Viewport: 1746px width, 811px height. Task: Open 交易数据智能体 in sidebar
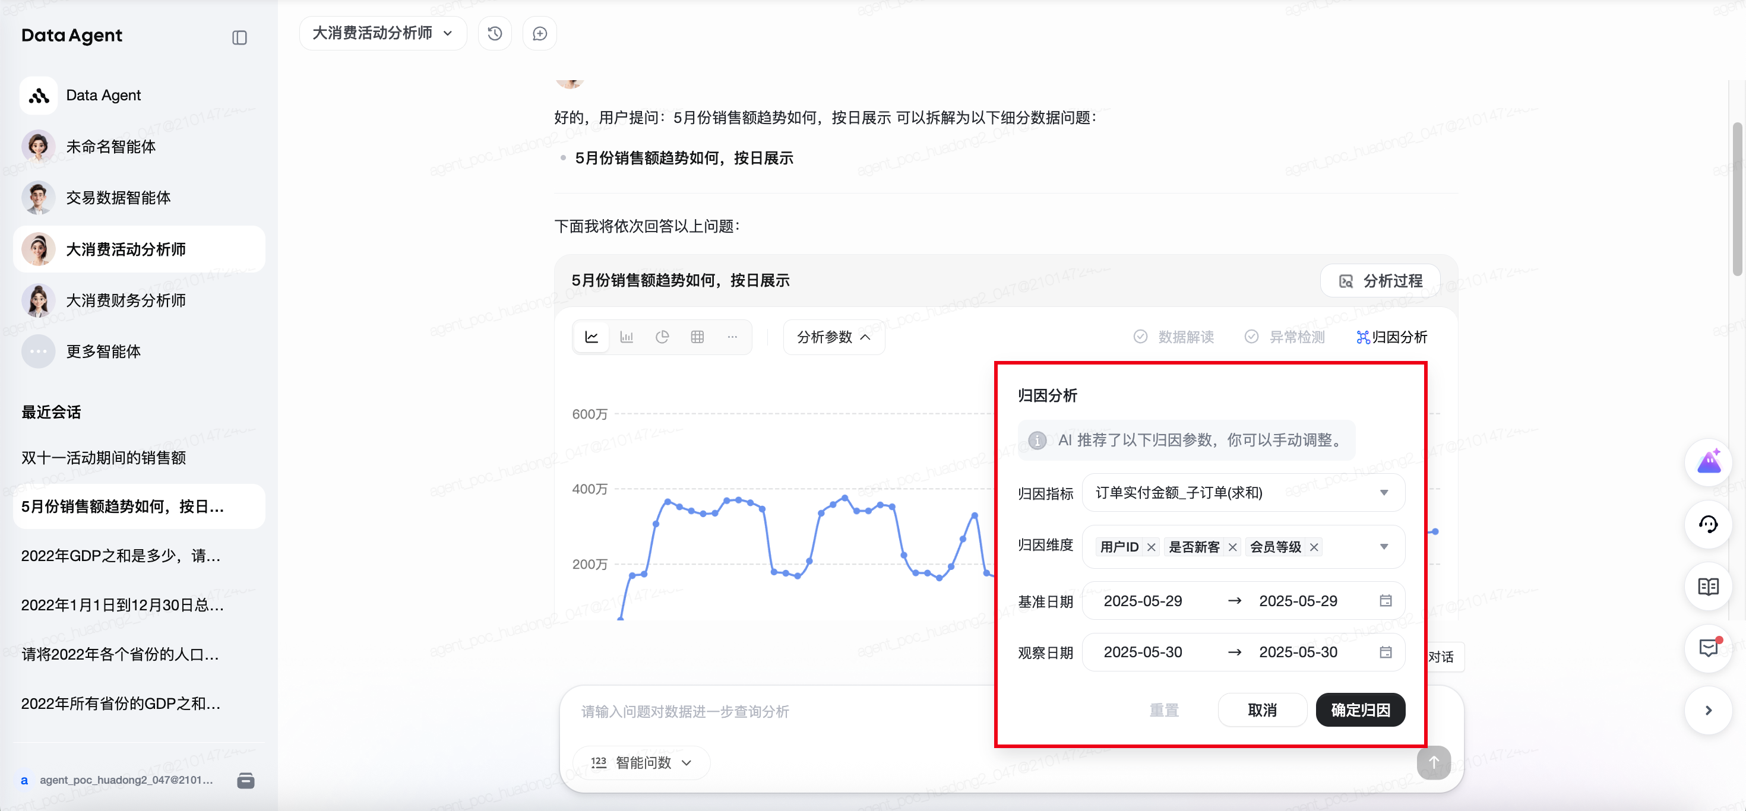(x=118, y=198)
